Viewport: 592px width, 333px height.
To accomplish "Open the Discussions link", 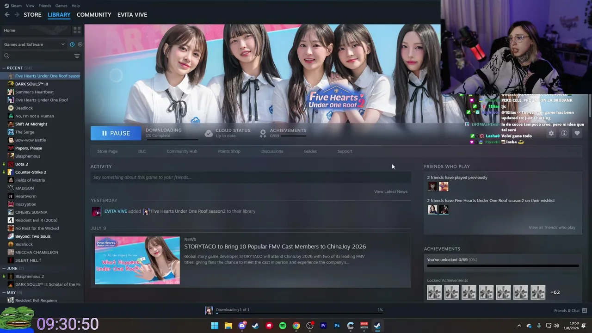I will pos(272,151).
